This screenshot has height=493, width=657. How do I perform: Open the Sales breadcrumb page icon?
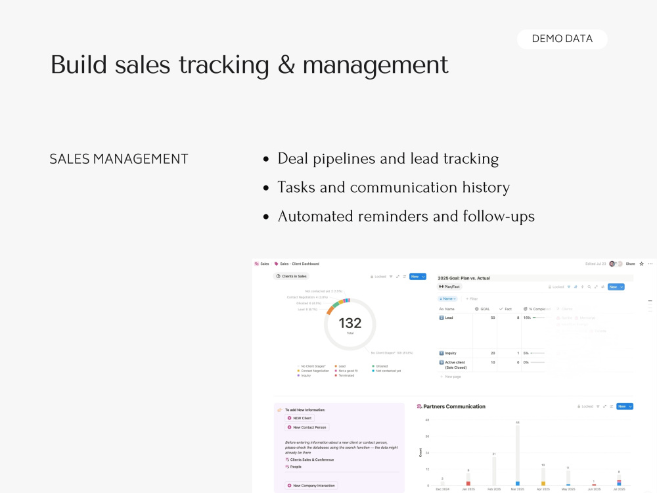pyautogui.click(x=256, y=264)
